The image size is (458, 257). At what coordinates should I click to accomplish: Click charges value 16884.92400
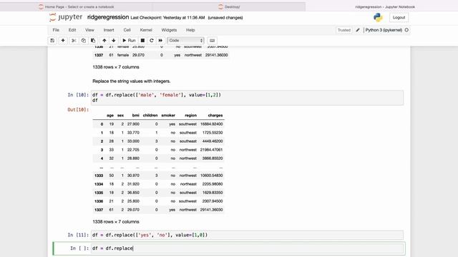pyautogui.click(x=212, y=124)
